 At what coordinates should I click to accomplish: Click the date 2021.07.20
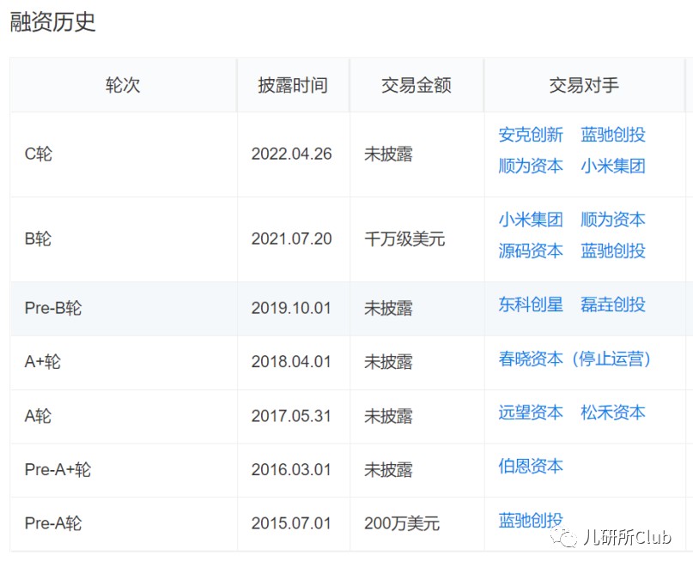click(292, 239)
